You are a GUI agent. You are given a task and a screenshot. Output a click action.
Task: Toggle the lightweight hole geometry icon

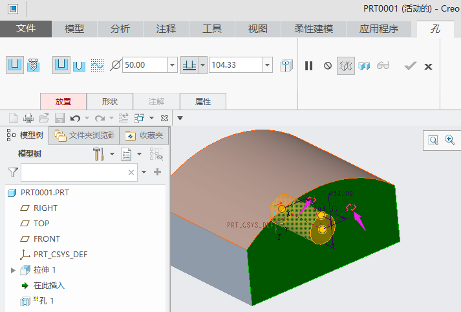coord(286,65)
